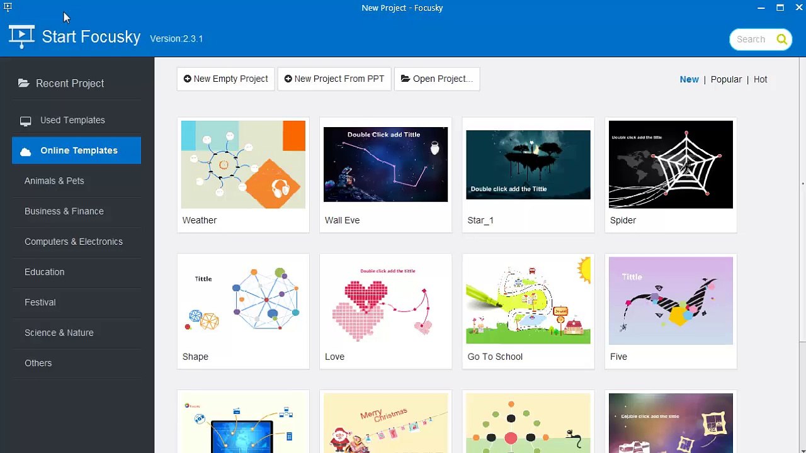Click the Shape template name
Viewport: 806px width, 453px height.
pos(195,357)
